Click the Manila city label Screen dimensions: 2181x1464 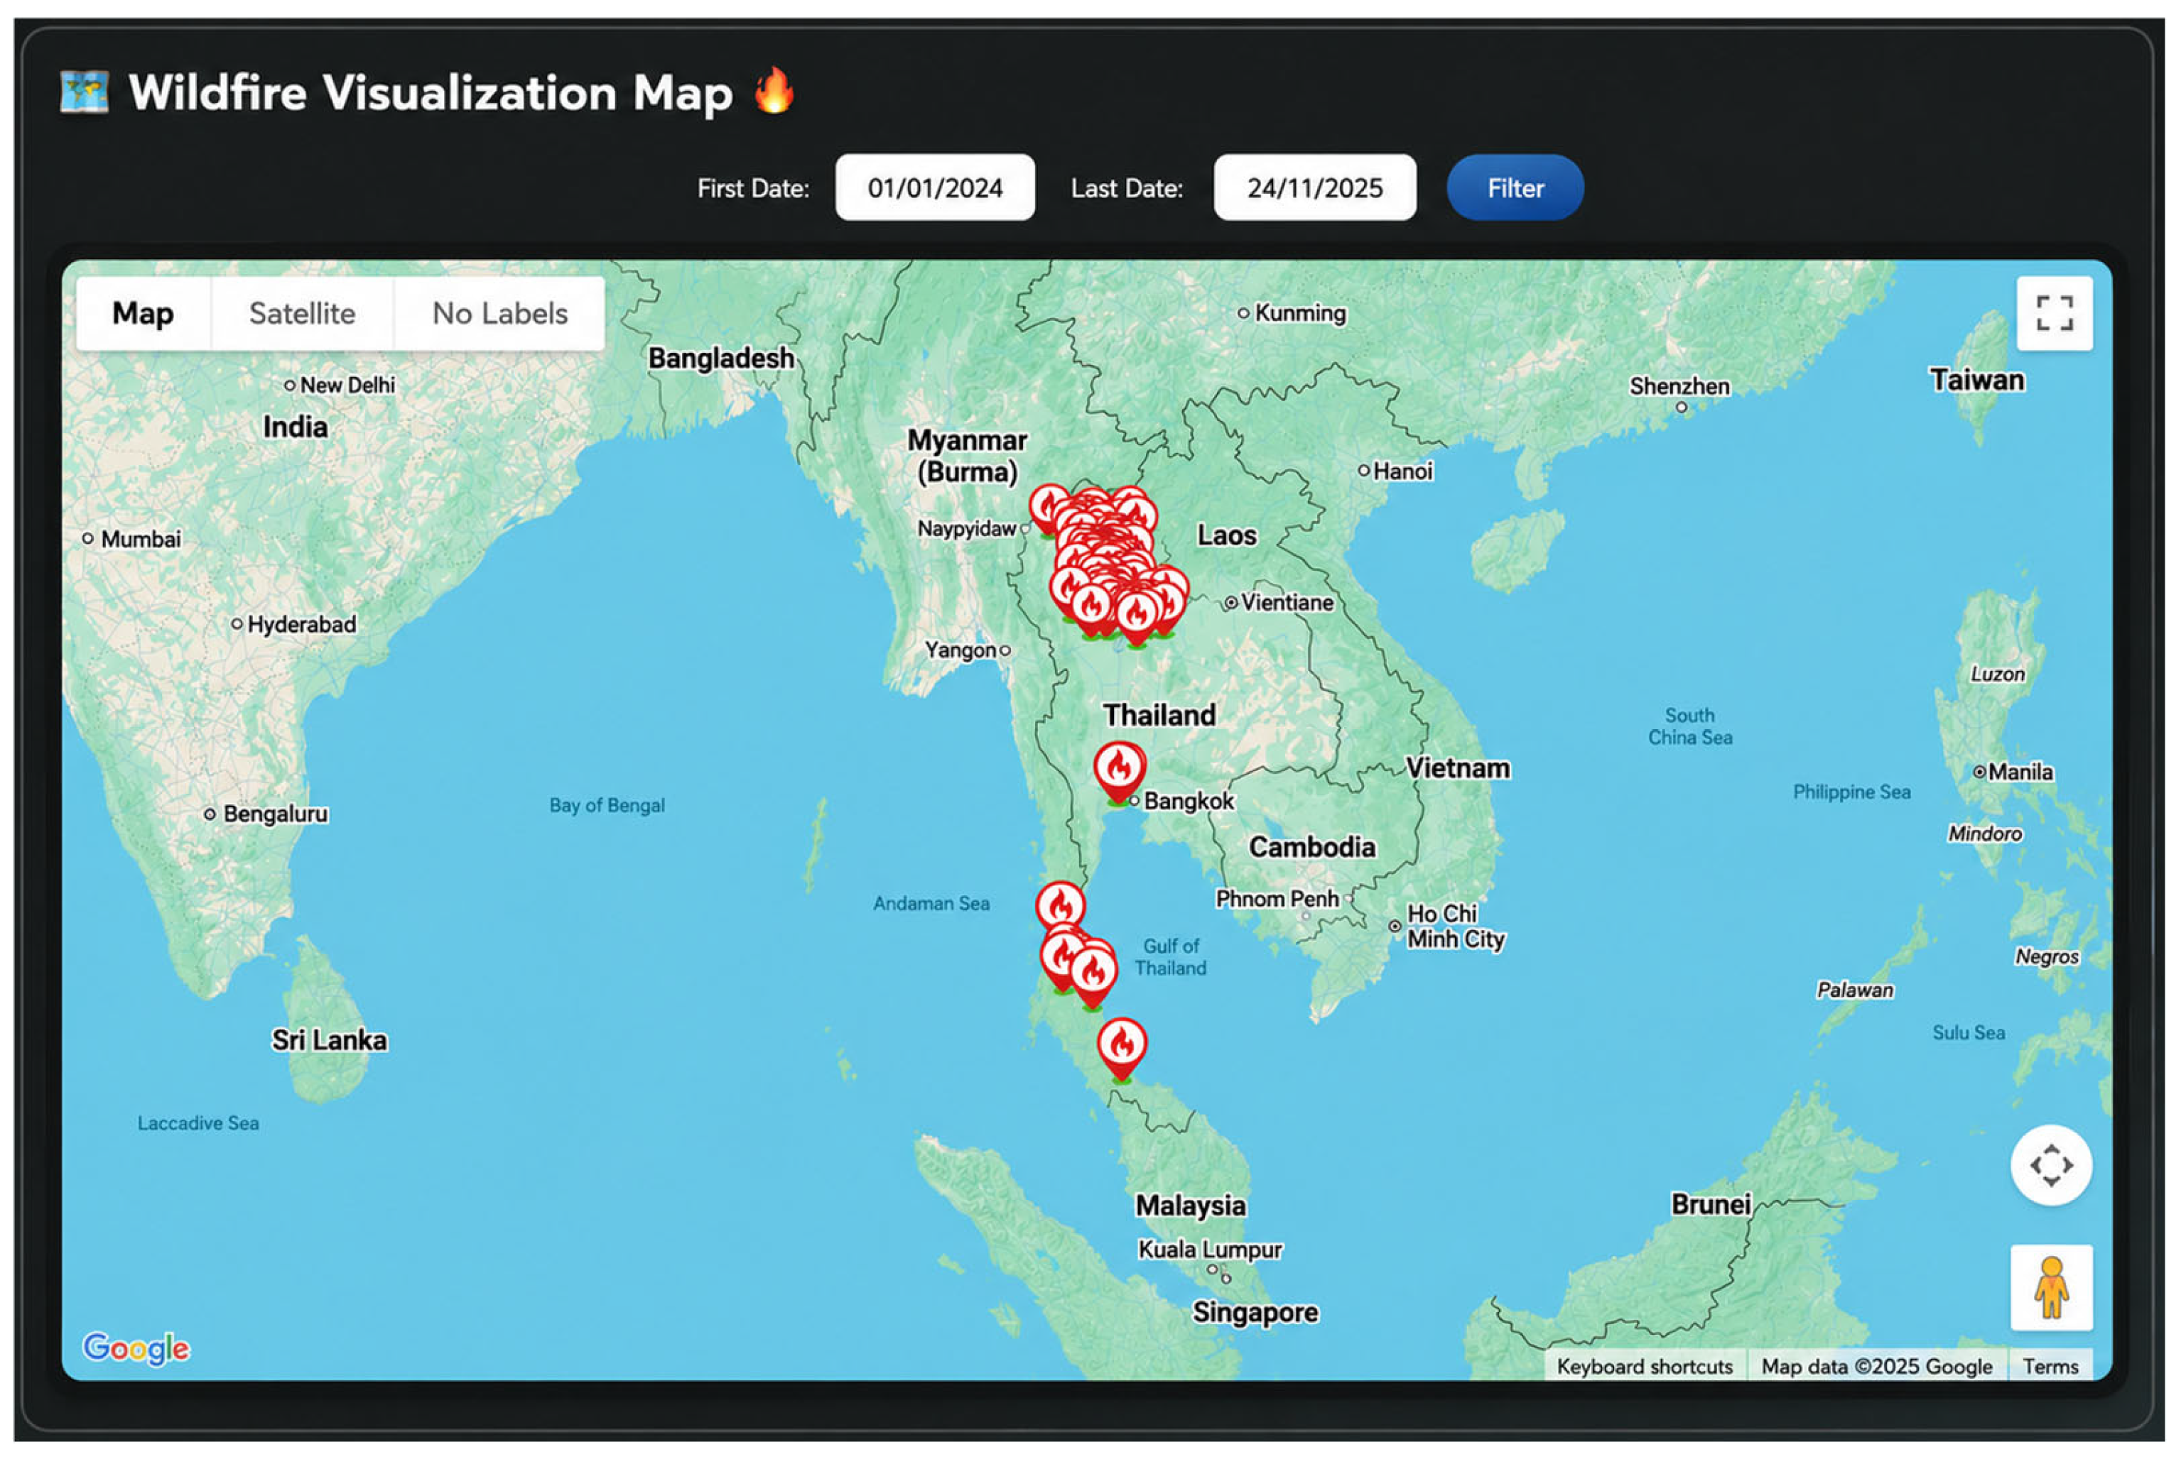[x=2020, y=772]
